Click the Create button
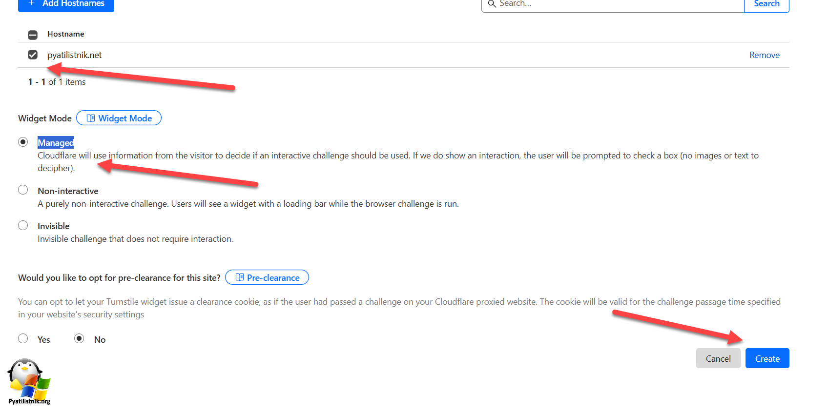Viewport: 829px width, 411px height. click(x=767, y=358)
